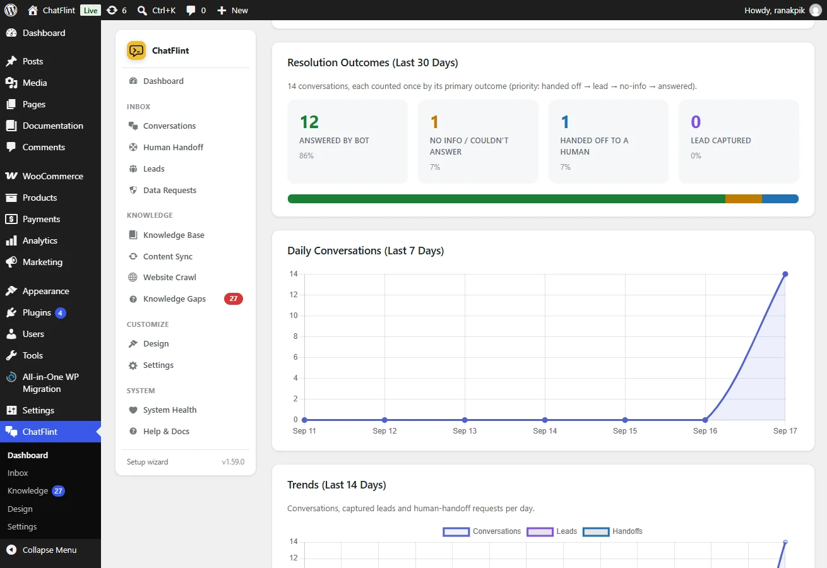Viewport: 827px width, 568px height.
Task: Open All-in-One WP Migration
Action: coord(51,382)
